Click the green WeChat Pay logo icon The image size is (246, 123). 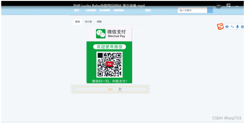101,34
